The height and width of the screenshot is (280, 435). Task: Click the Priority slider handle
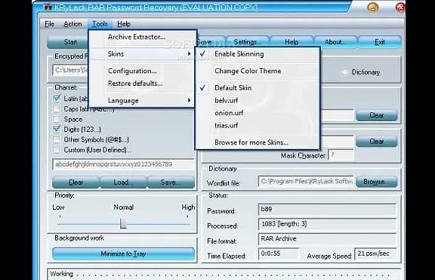point(123,223)
